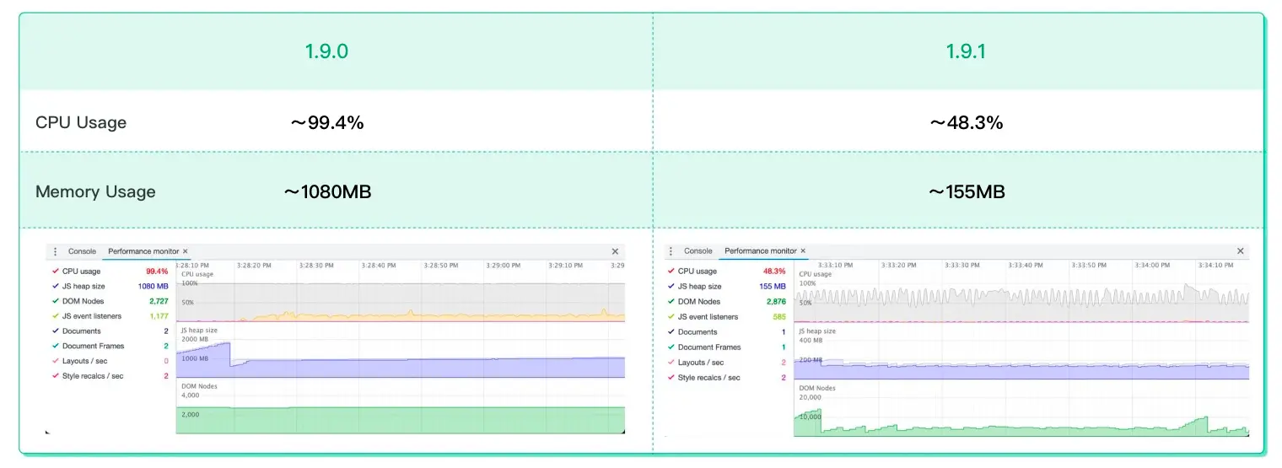
Task: Toggle the JS heap size metric showing 1080 MB
Action: (56, 287)
